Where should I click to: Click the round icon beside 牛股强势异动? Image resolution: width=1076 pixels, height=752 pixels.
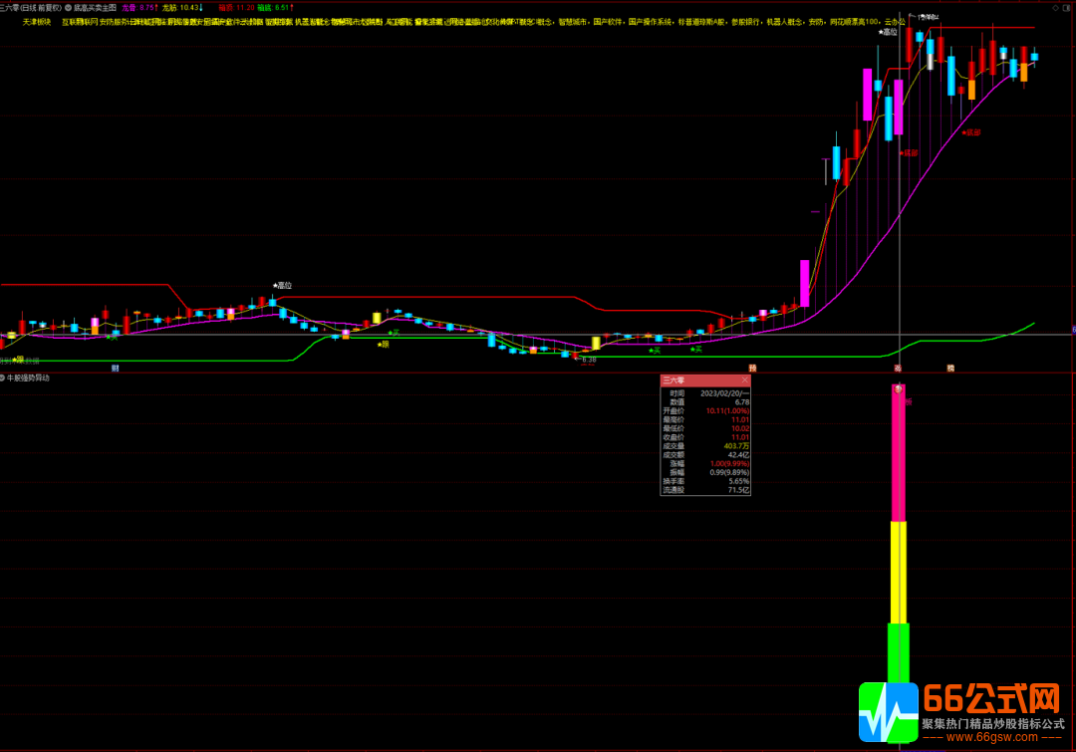(3, 378)
